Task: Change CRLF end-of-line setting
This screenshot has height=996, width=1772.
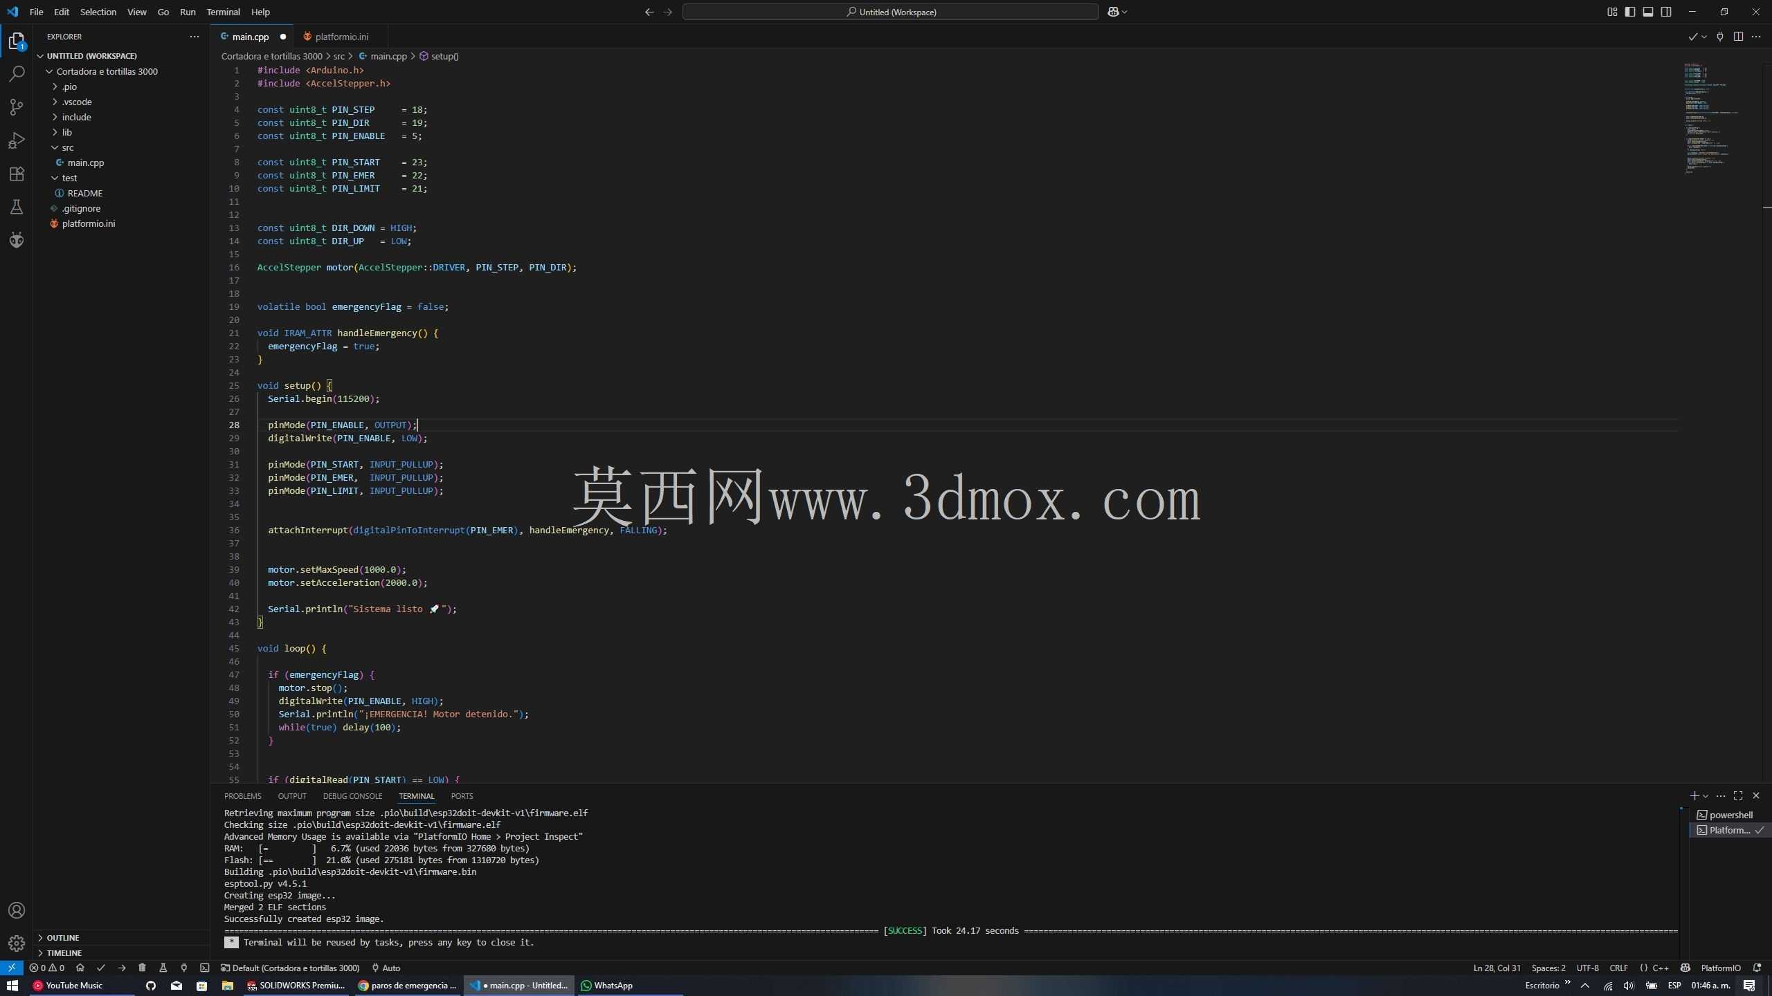Action: 1619,968
